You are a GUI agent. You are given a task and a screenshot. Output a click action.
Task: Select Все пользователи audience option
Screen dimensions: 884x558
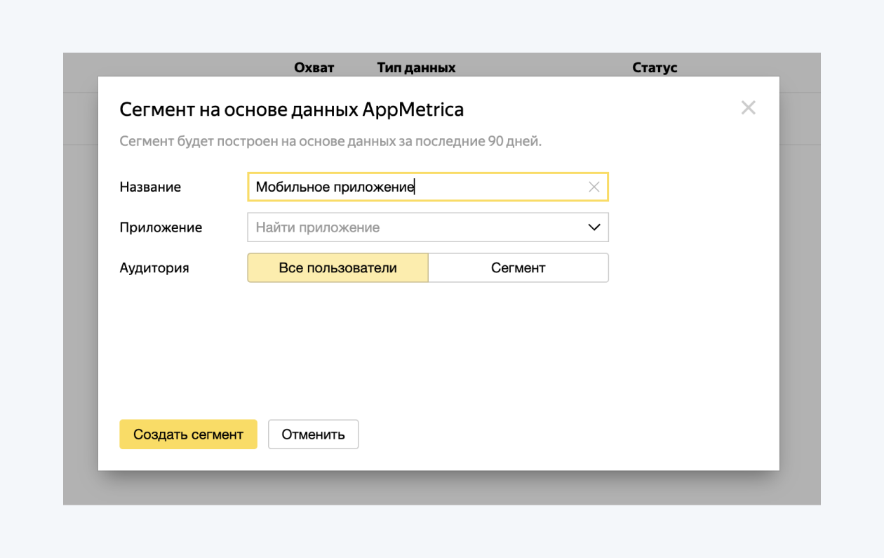337,268
